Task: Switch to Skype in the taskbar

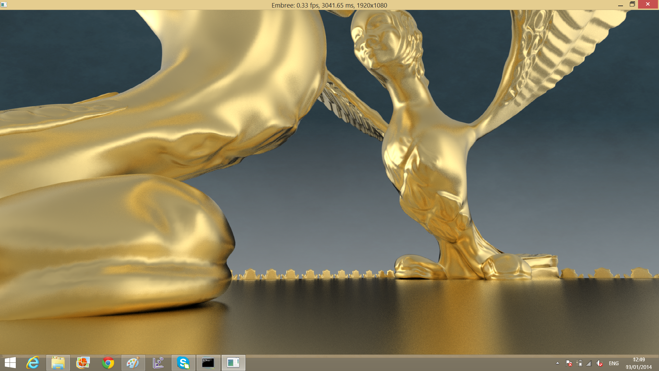Action: pyautogui.click(x=183, y=363)
